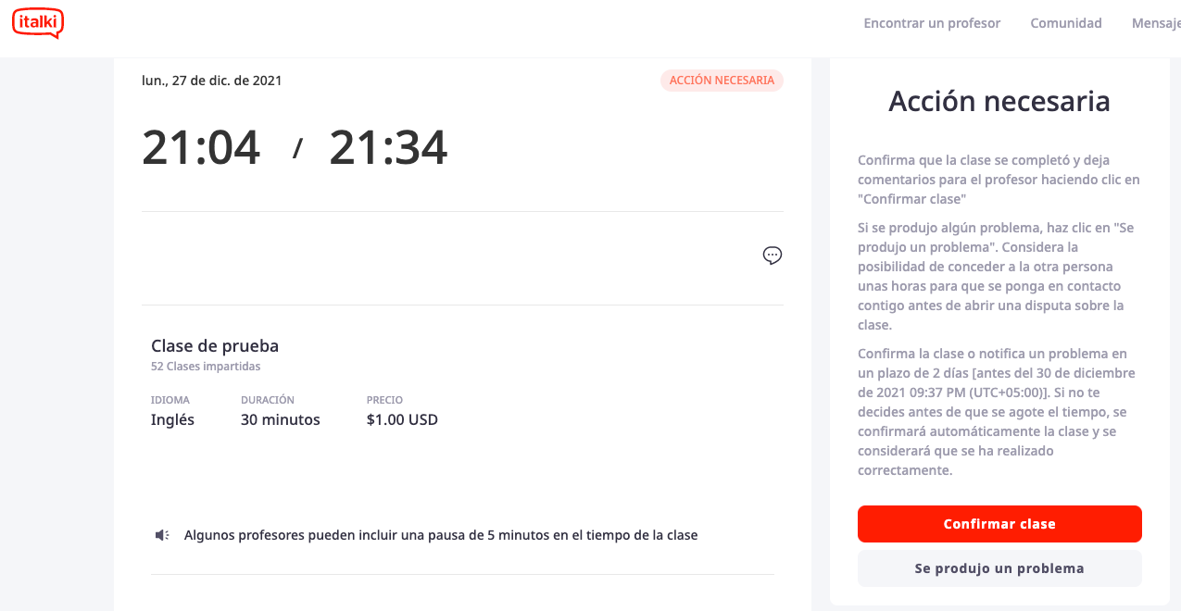
Task: Confirm the lesson with Confirmar clase
Action: point(999,524)
